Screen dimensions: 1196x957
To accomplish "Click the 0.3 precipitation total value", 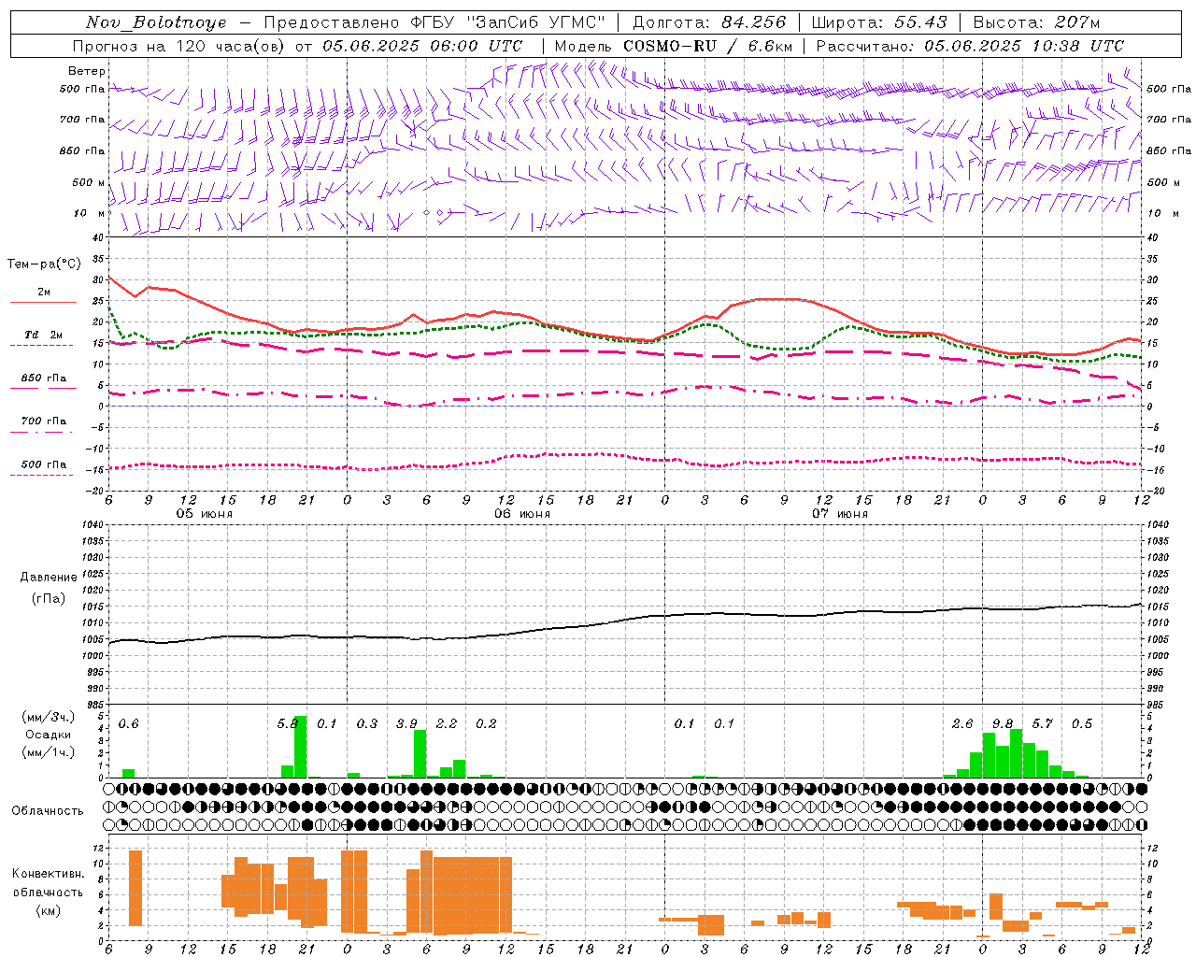I will pos(367,724).
